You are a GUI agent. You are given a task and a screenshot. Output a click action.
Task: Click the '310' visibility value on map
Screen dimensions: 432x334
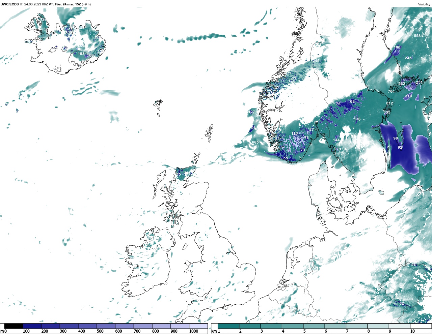pyautogui.click(x=408, y=96)
